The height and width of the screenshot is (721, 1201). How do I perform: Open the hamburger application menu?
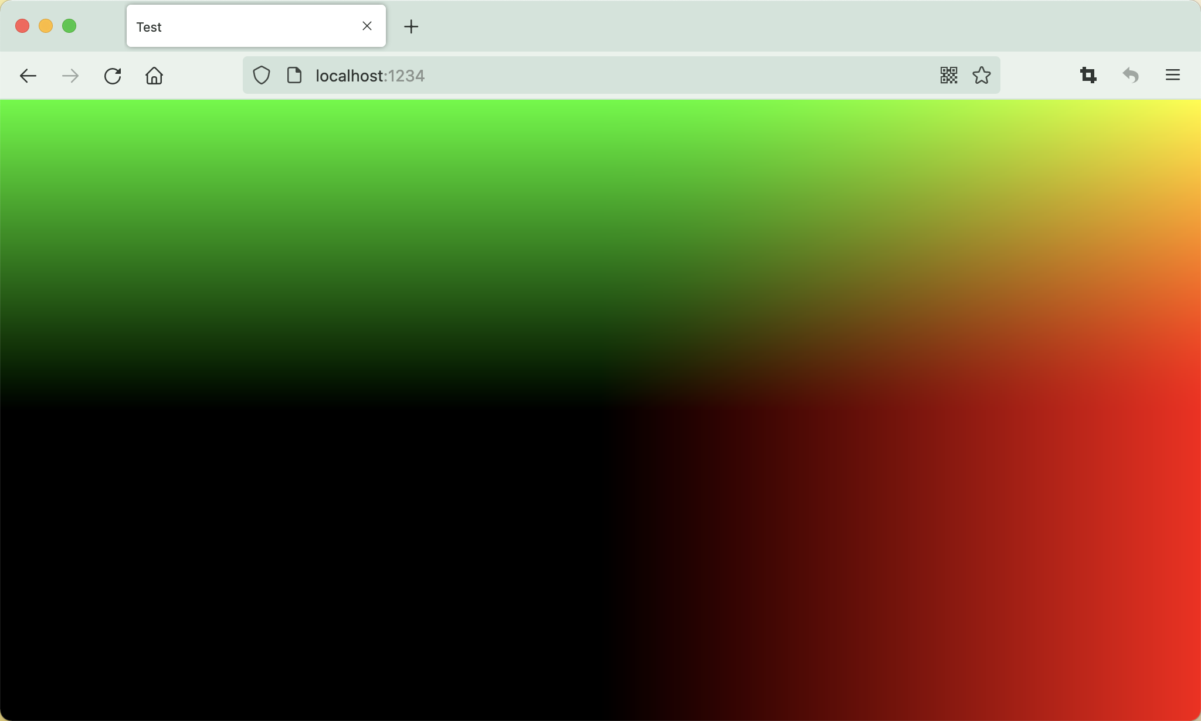pos(1172,75)
